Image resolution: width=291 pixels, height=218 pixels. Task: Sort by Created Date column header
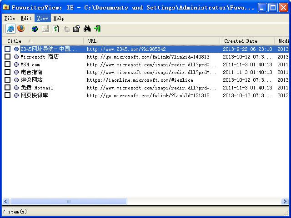coord(247,41)
